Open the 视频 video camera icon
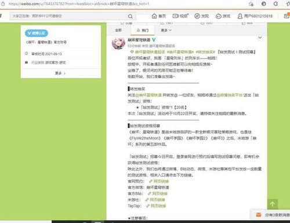This screenshot has width=290, height=223. pos(176,16)
